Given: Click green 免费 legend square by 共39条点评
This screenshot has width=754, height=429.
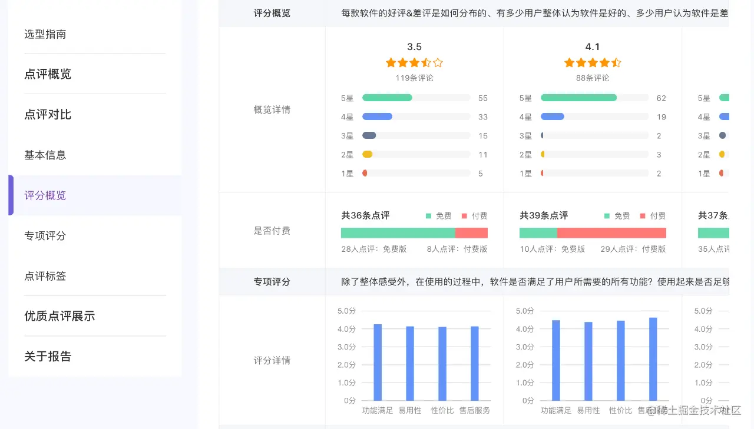Looking at the screenshot, I should point(607,216).
